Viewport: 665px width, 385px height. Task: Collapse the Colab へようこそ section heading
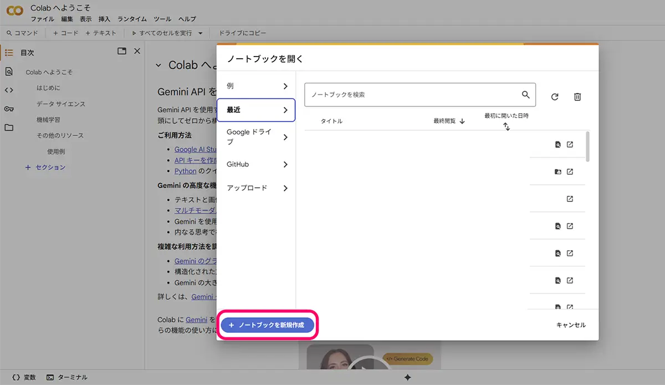click(x=158, y=65)
